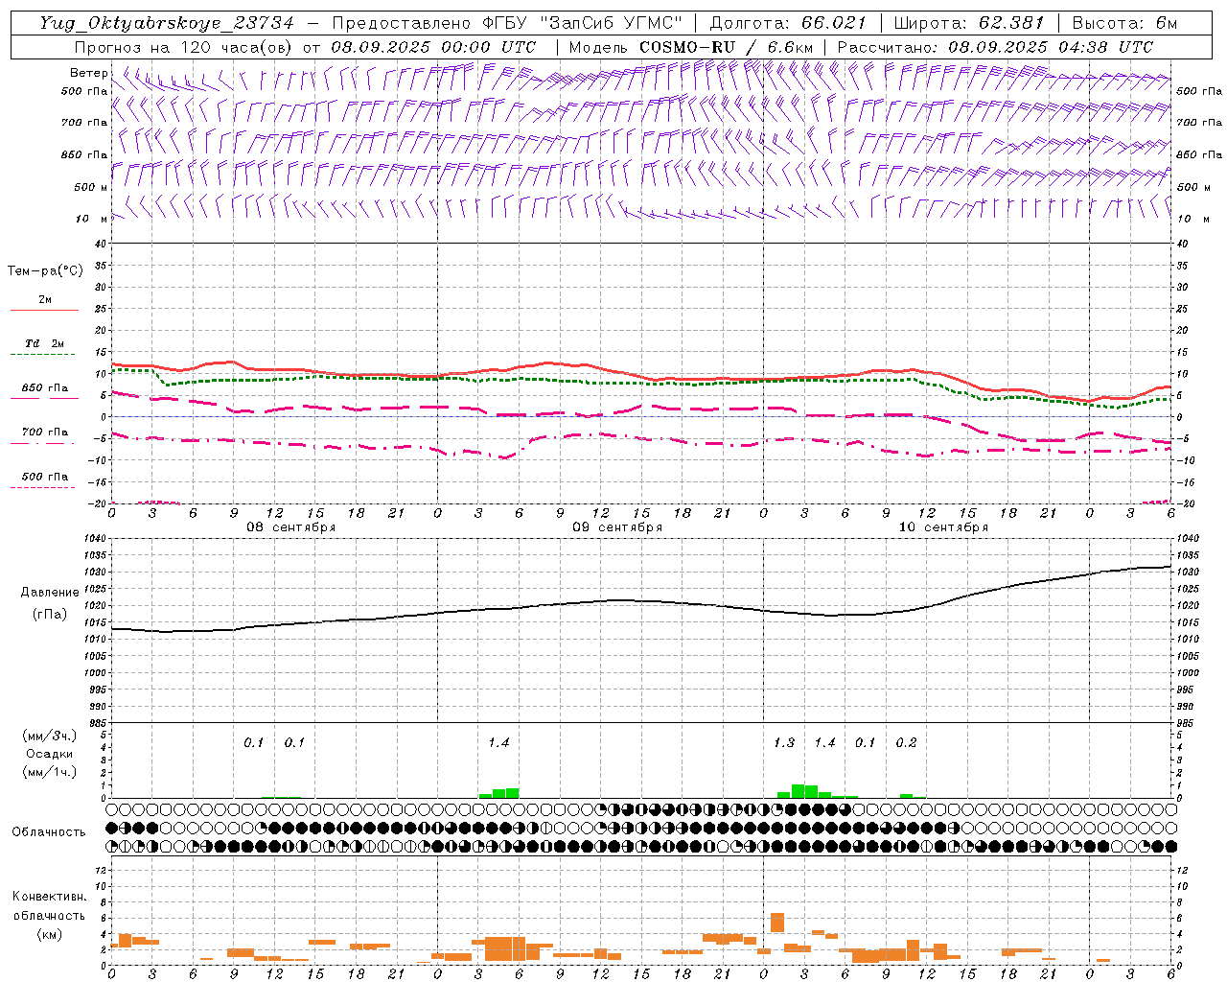Image resolution: width=1227 pixels, height=982 pixels.
Task: Select the Модель COSMO-RU / 6.6км label
Action: [690, 47]
